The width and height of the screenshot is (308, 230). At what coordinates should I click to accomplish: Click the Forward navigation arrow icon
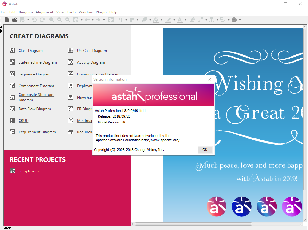(x=98, y=20)
